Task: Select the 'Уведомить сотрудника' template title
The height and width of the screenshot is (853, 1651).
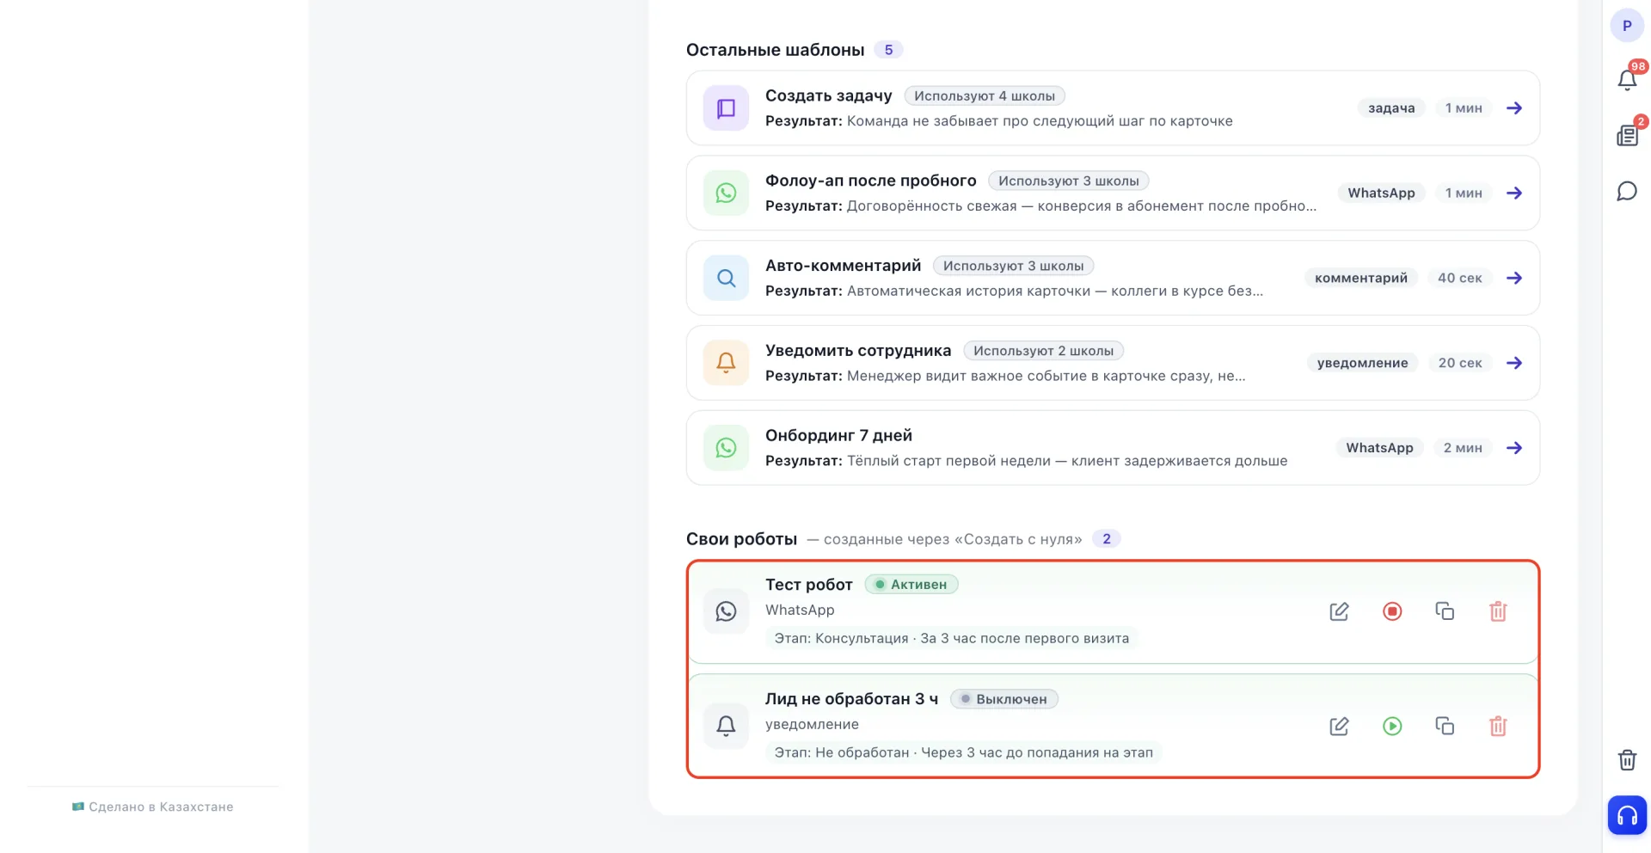Action: point(858,351)
